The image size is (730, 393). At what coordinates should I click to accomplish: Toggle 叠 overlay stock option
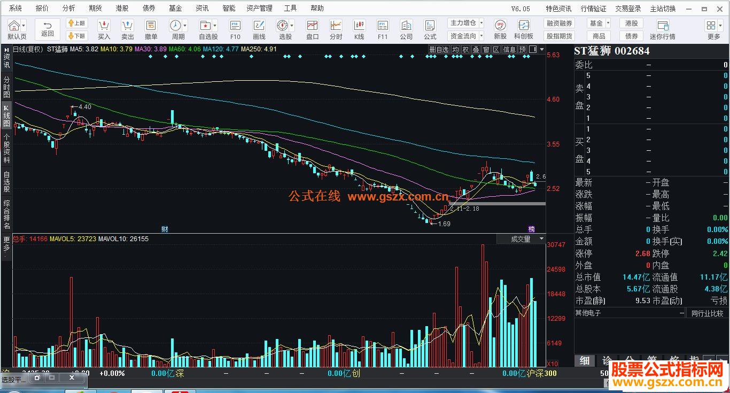coord(476,49)
